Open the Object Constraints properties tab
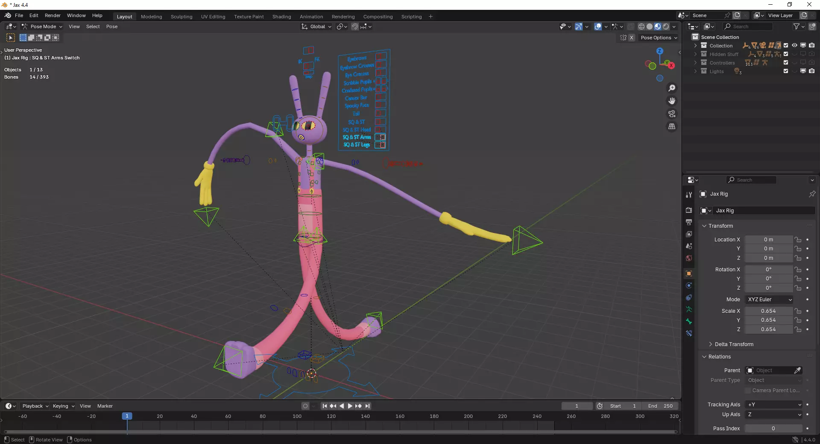The height and width of the screenshot is (444, 820). click(688, 297)
